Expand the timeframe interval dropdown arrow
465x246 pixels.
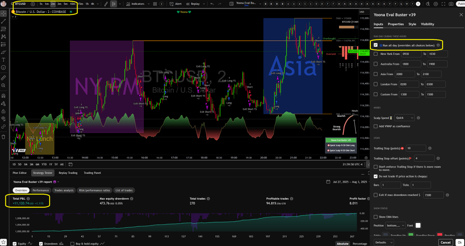pyautogui.click(x=98, y=3)
